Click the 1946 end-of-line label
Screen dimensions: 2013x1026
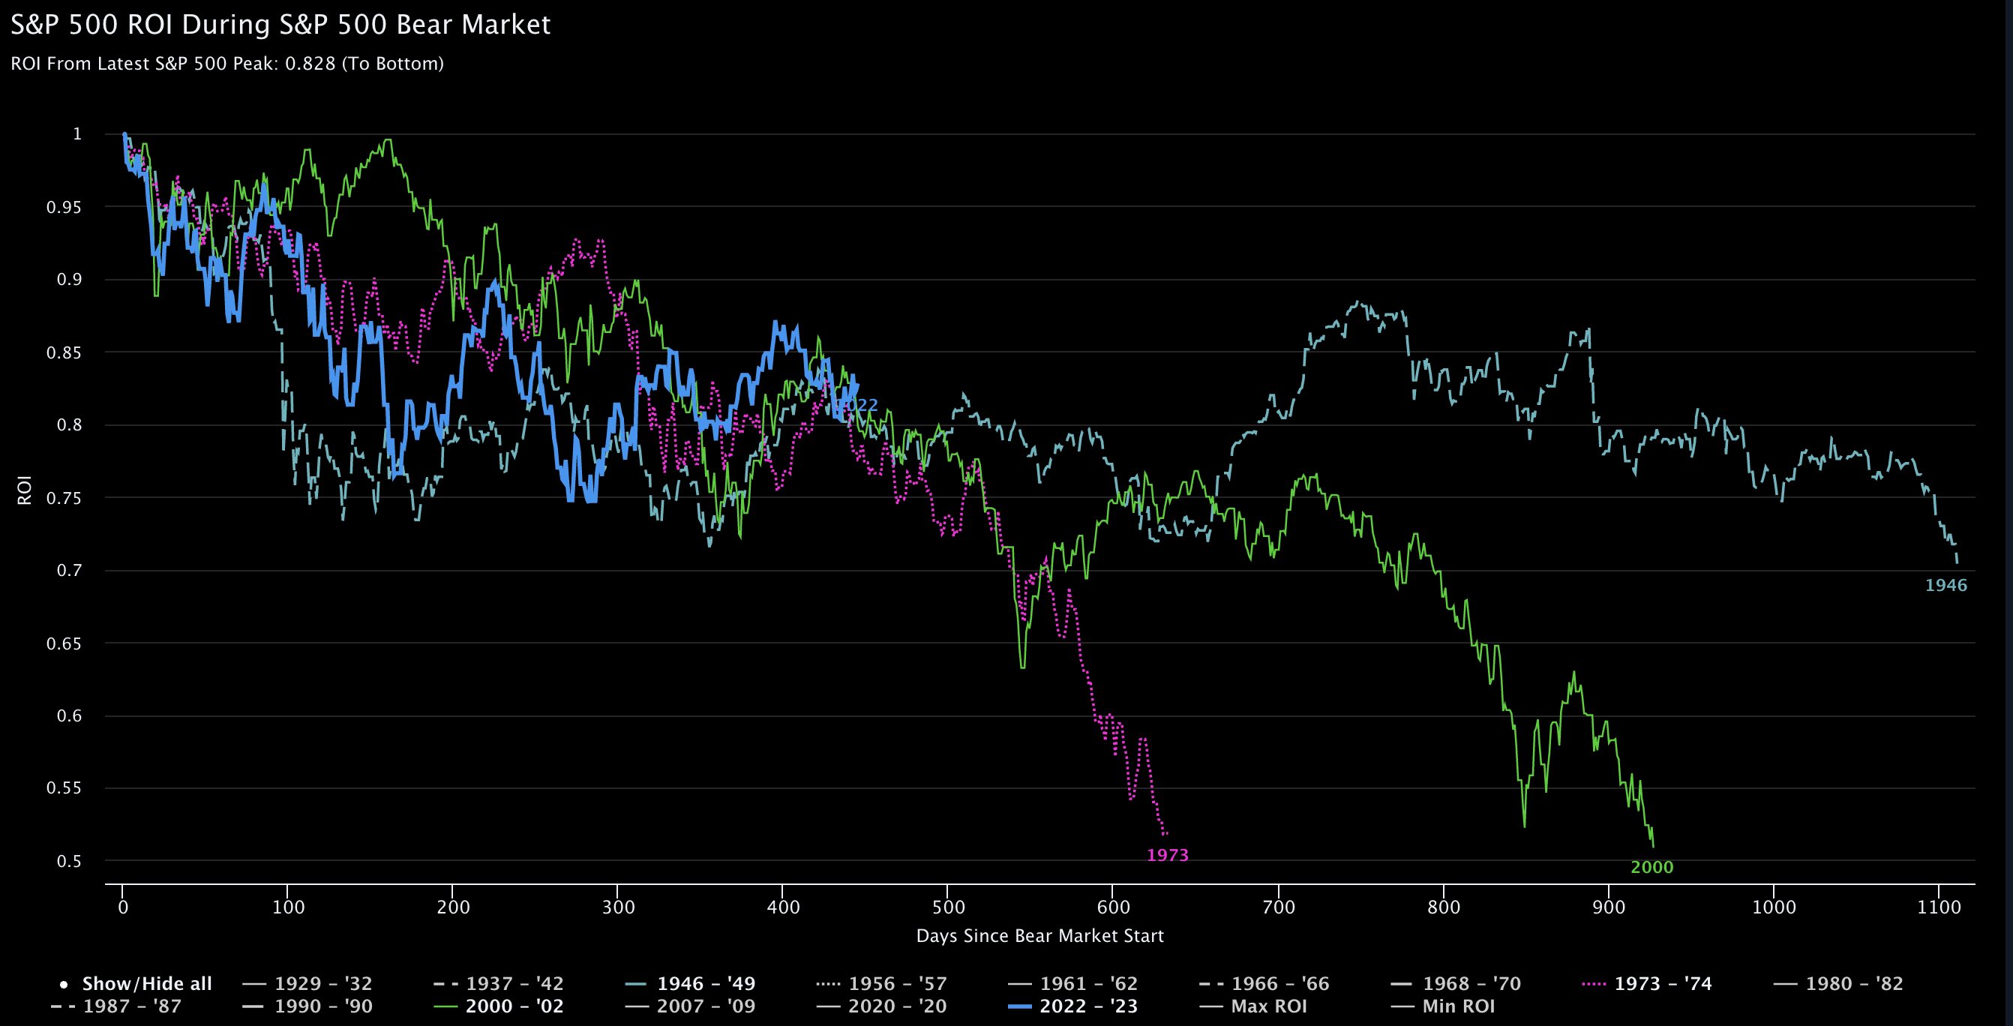(1945, 585)
